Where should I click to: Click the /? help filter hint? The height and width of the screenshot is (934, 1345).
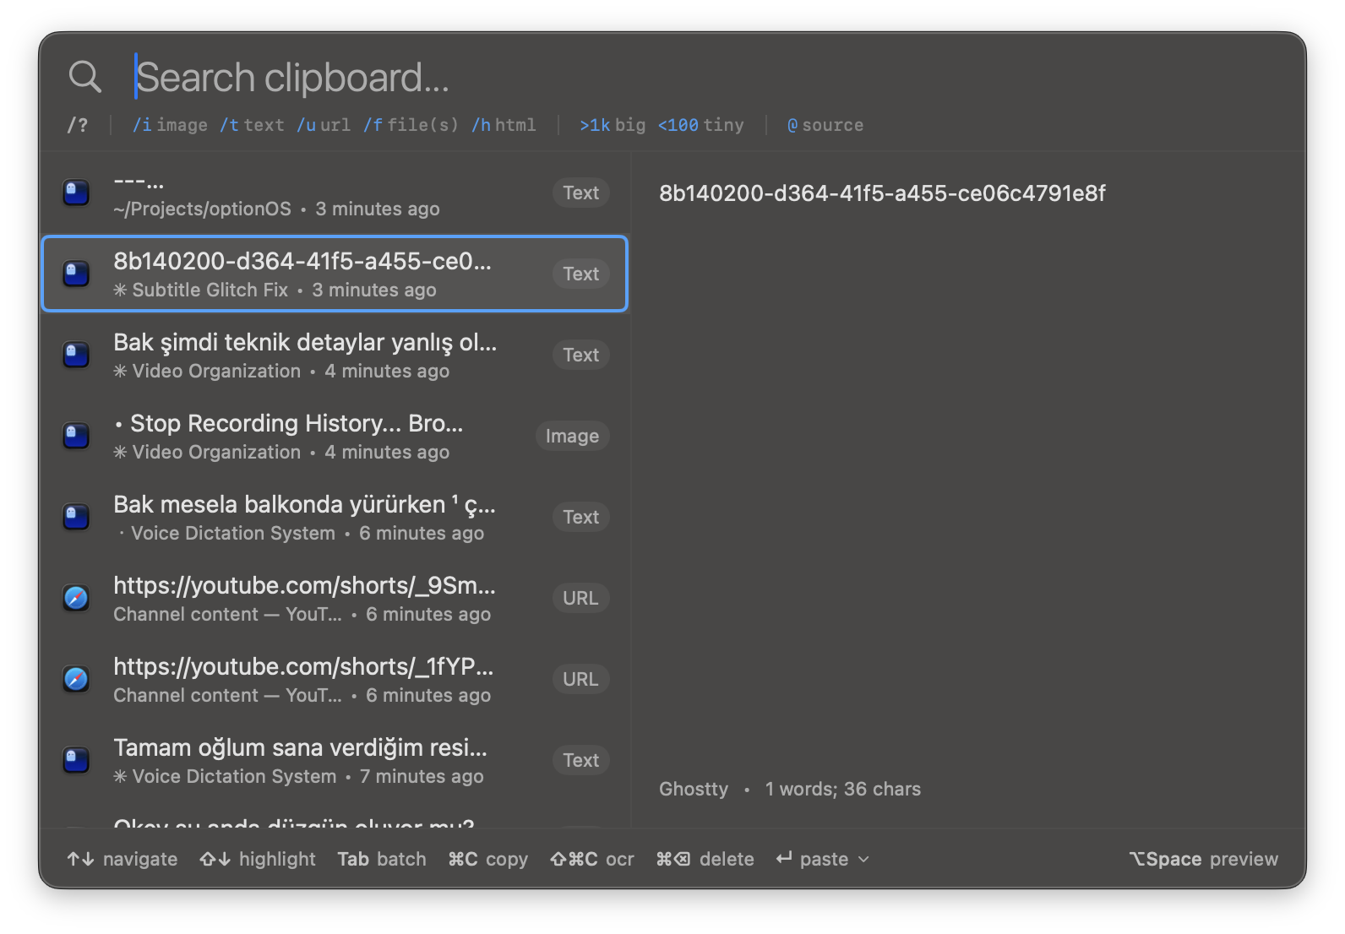[x=77, y=125]
